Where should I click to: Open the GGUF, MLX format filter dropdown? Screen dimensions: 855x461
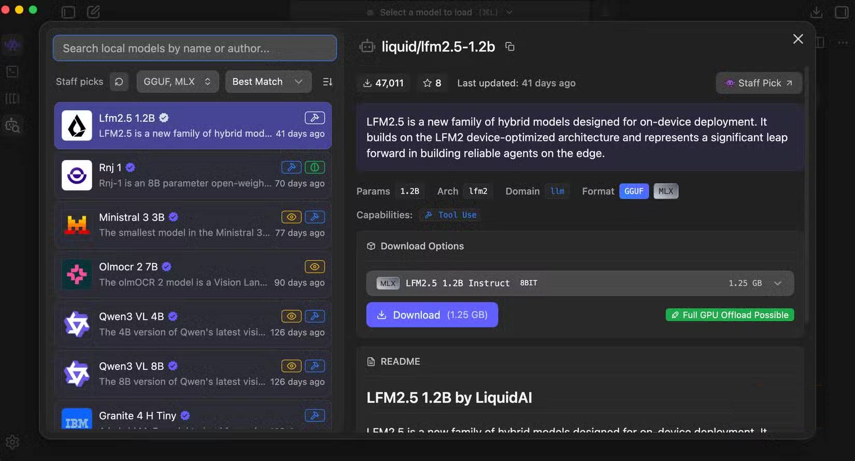coord(177,82)
